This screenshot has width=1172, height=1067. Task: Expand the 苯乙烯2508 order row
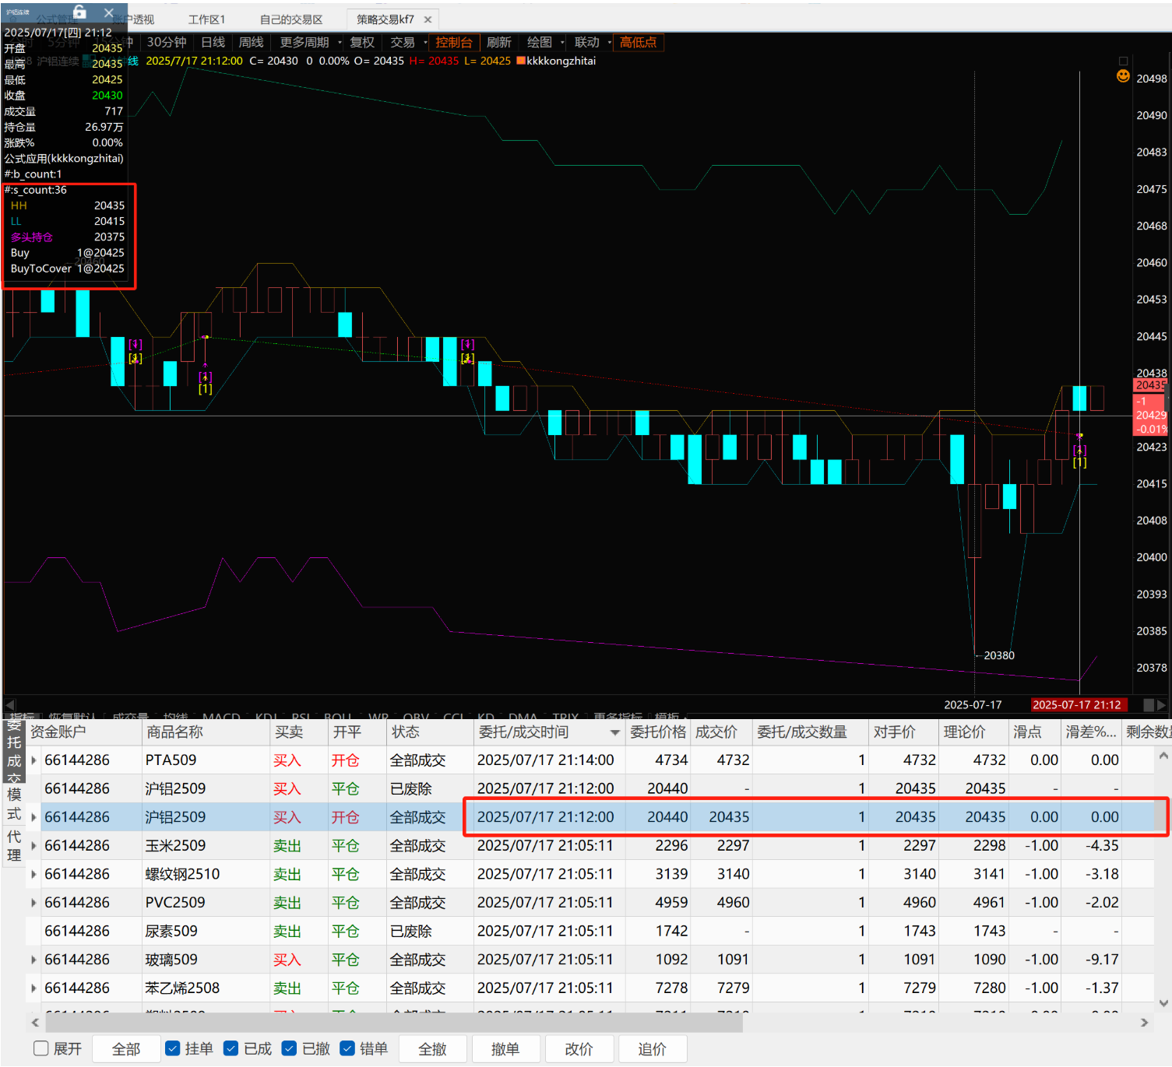33,988
